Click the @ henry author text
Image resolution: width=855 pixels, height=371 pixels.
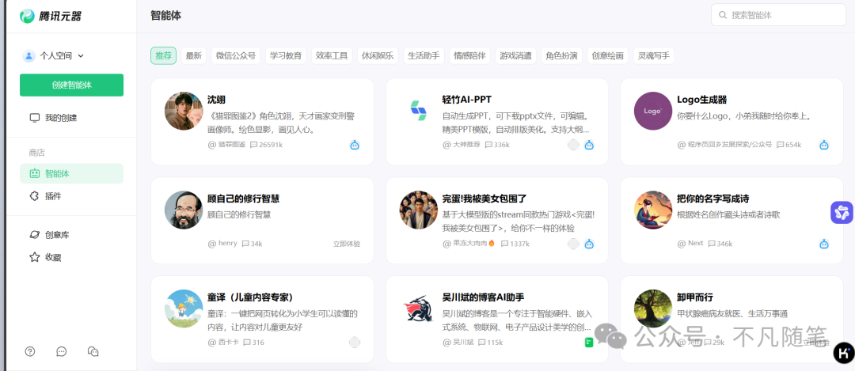click(x=222, y=244)
